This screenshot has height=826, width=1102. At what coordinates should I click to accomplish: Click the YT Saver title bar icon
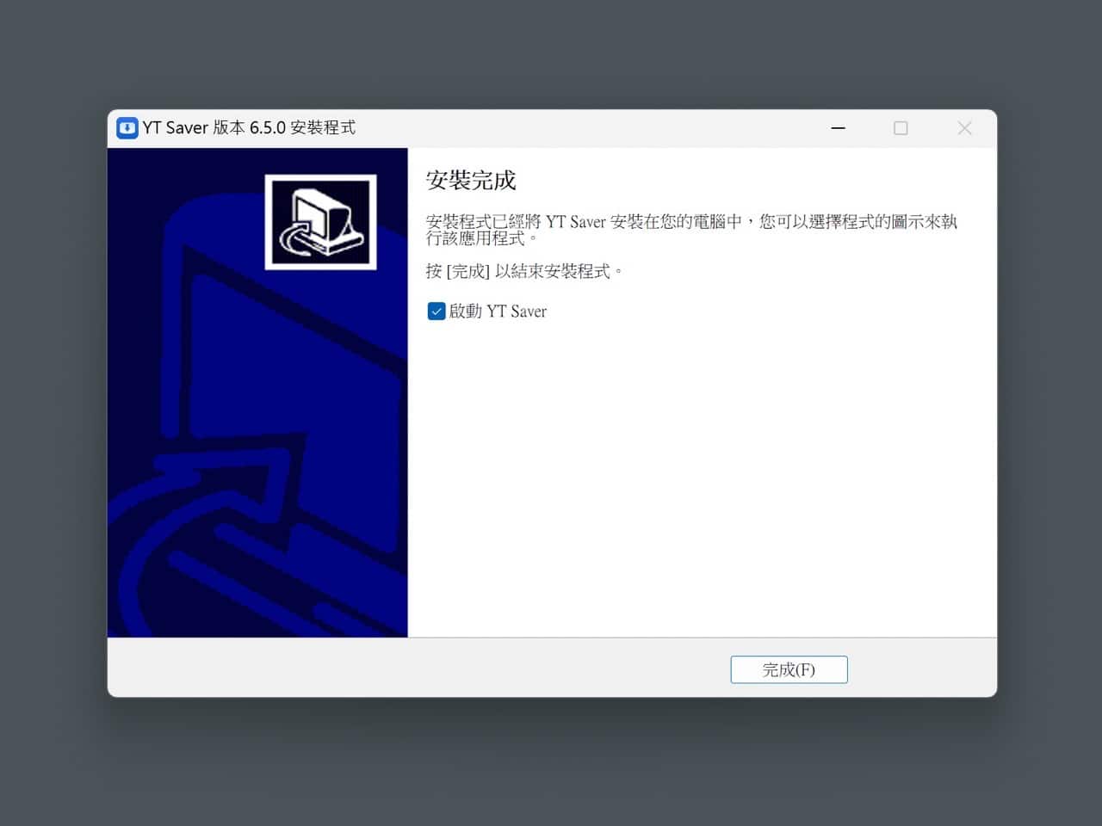127,128
